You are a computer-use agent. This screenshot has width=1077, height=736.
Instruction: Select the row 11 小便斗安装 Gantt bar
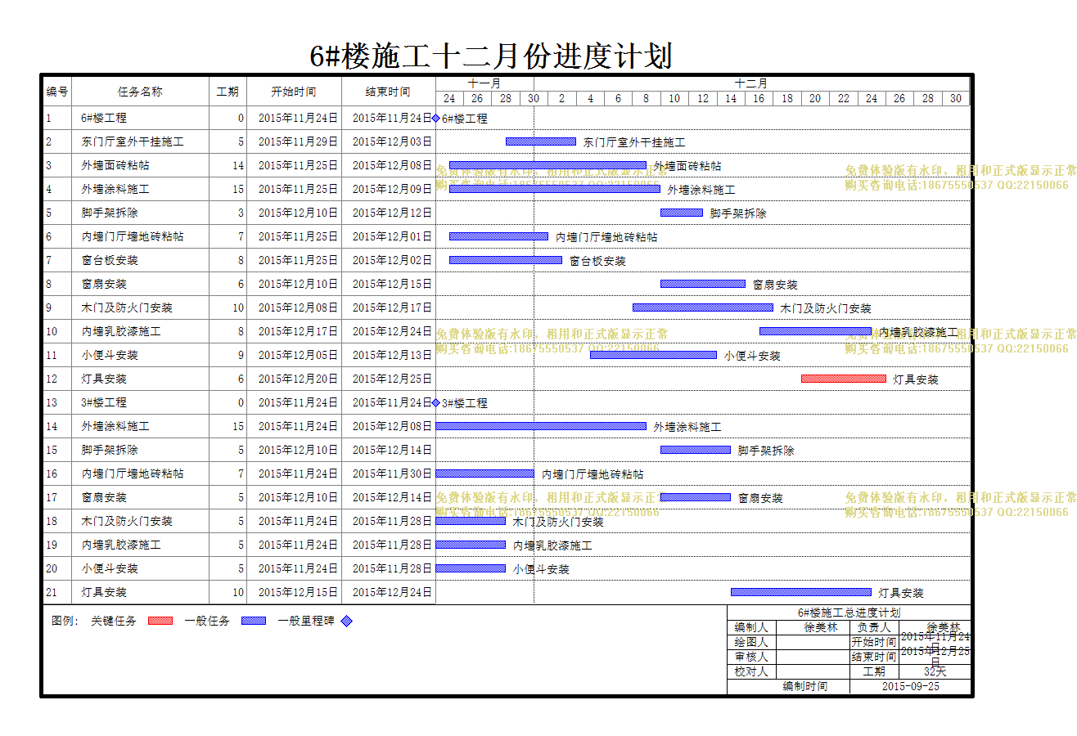654,355
